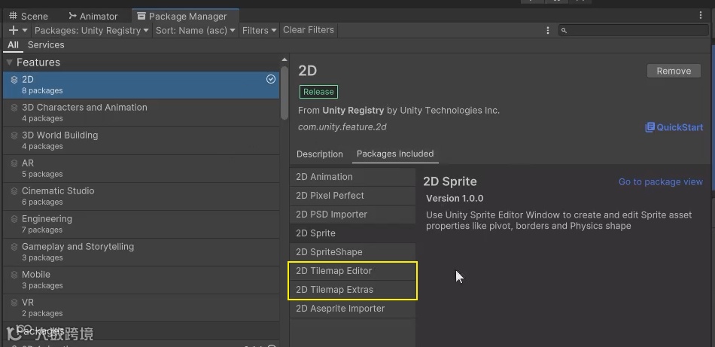Select the Services tab

pos(46,44)
